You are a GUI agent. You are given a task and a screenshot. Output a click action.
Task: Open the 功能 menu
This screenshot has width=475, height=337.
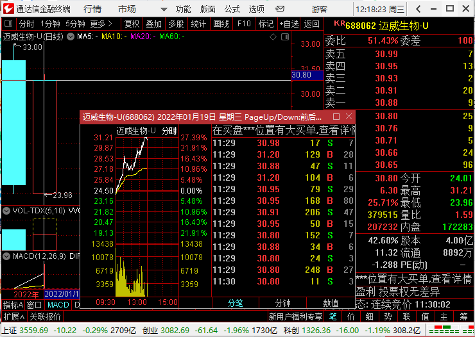click(183, 9)
